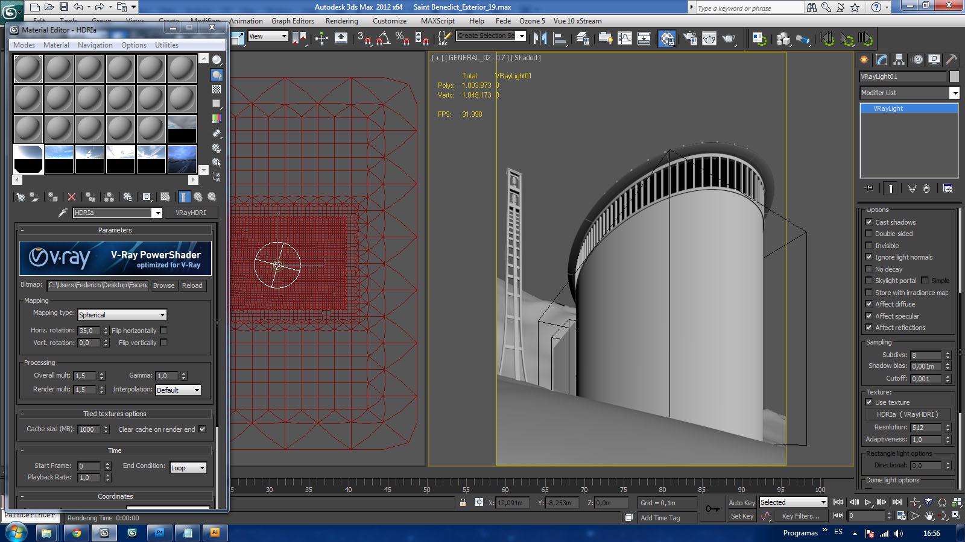
Task: Enable Double-sided light option
Action: [868, 234]
